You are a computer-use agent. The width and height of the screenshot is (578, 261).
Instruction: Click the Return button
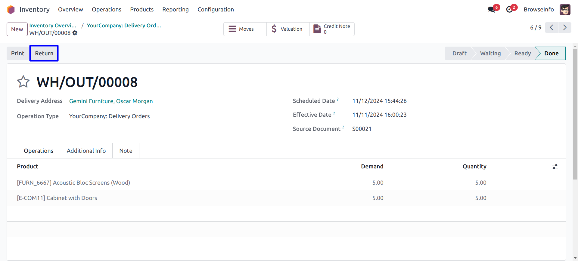tap(44, 53)
